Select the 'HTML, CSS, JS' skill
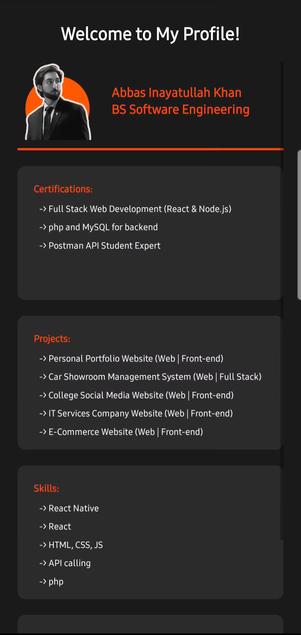The height and width of the screenshot is (635, 301). (76, 545)
